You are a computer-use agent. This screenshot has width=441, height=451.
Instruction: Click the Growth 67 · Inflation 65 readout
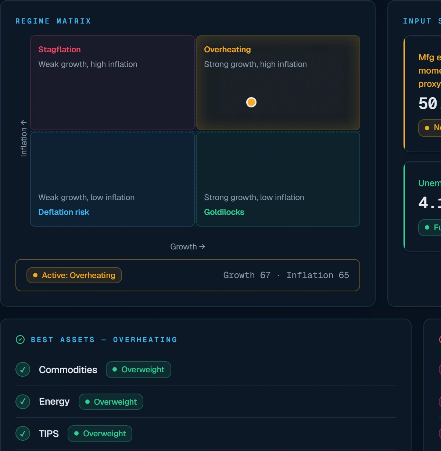coord(286,275)
